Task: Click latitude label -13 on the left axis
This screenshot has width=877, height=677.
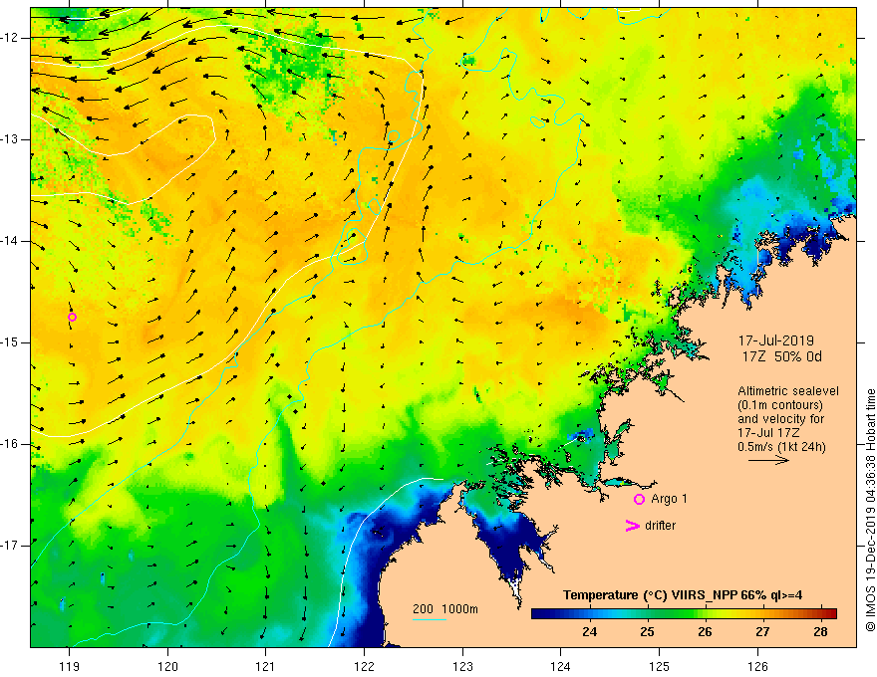Action: point(10,139)
